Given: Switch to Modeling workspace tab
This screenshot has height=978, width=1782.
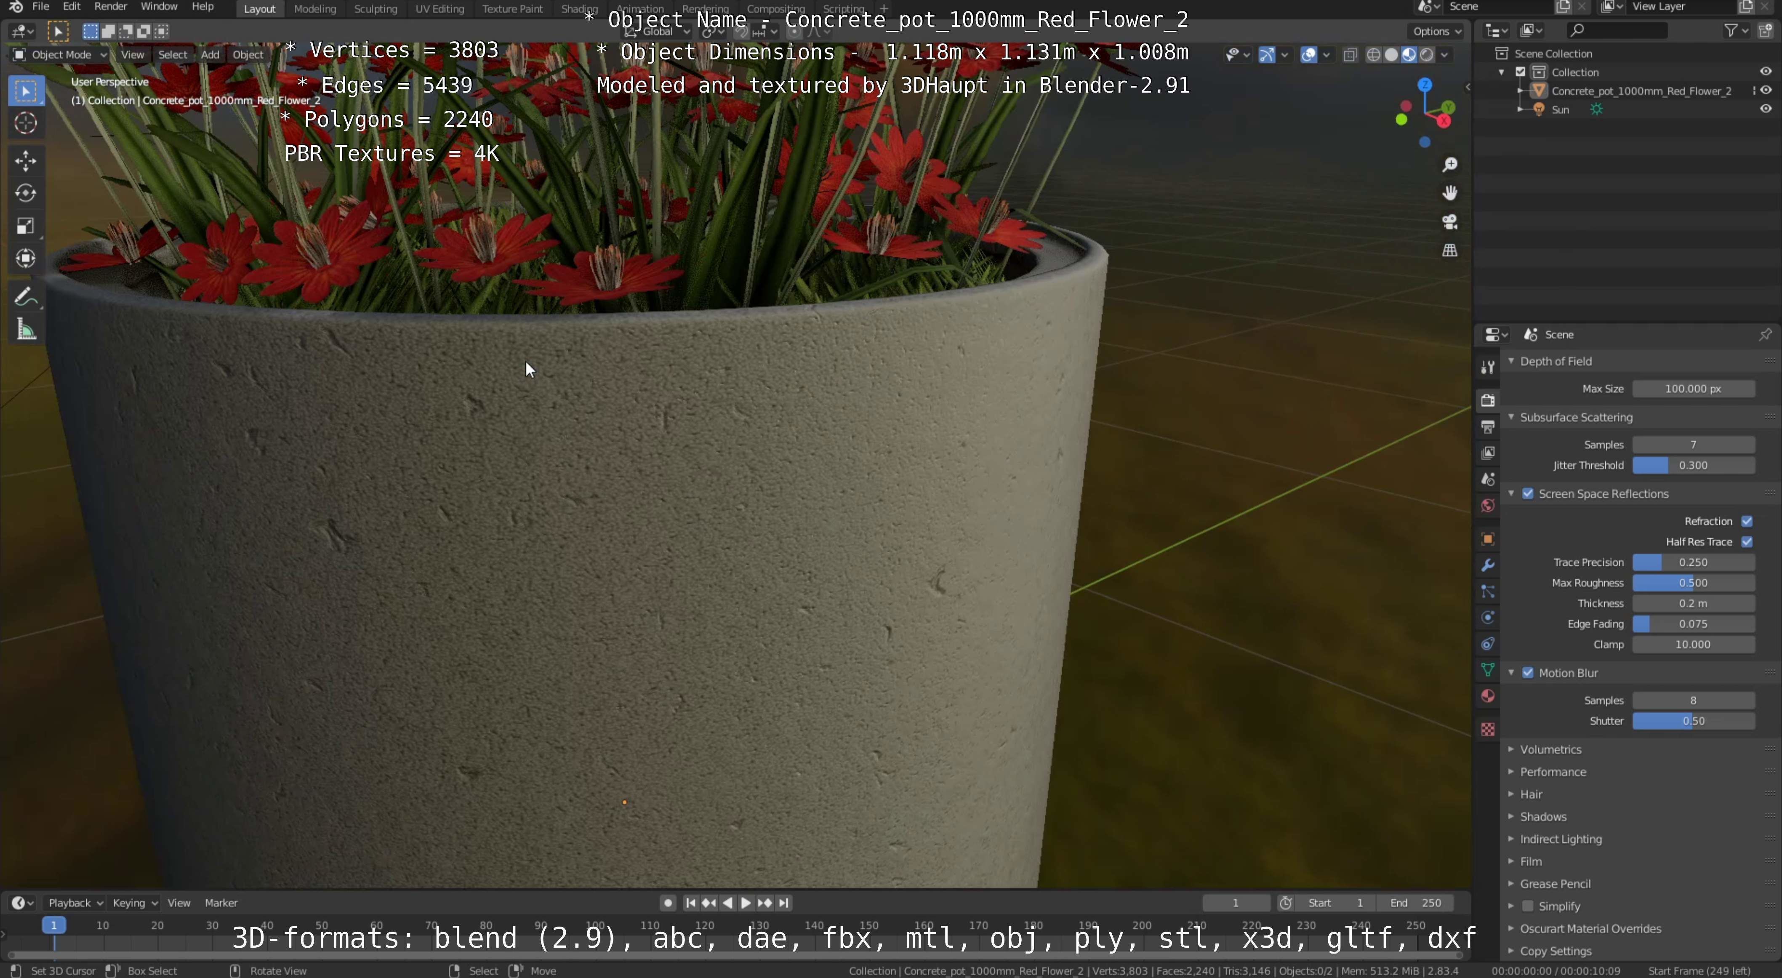Looking at the screenshot, I should click(x=315, y=8).
